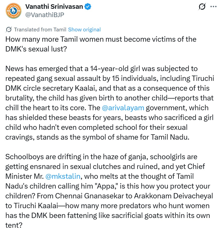Click Show original to view the Tamil text

tap(84, 30)
